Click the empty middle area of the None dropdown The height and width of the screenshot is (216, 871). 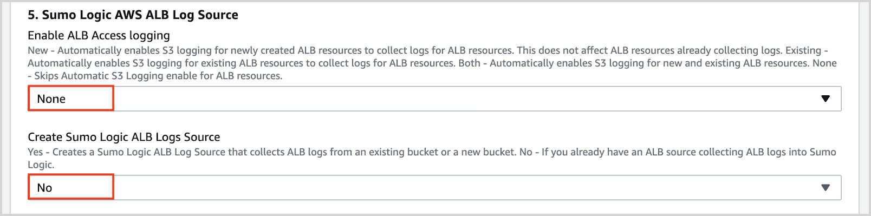tap(466, 99)
